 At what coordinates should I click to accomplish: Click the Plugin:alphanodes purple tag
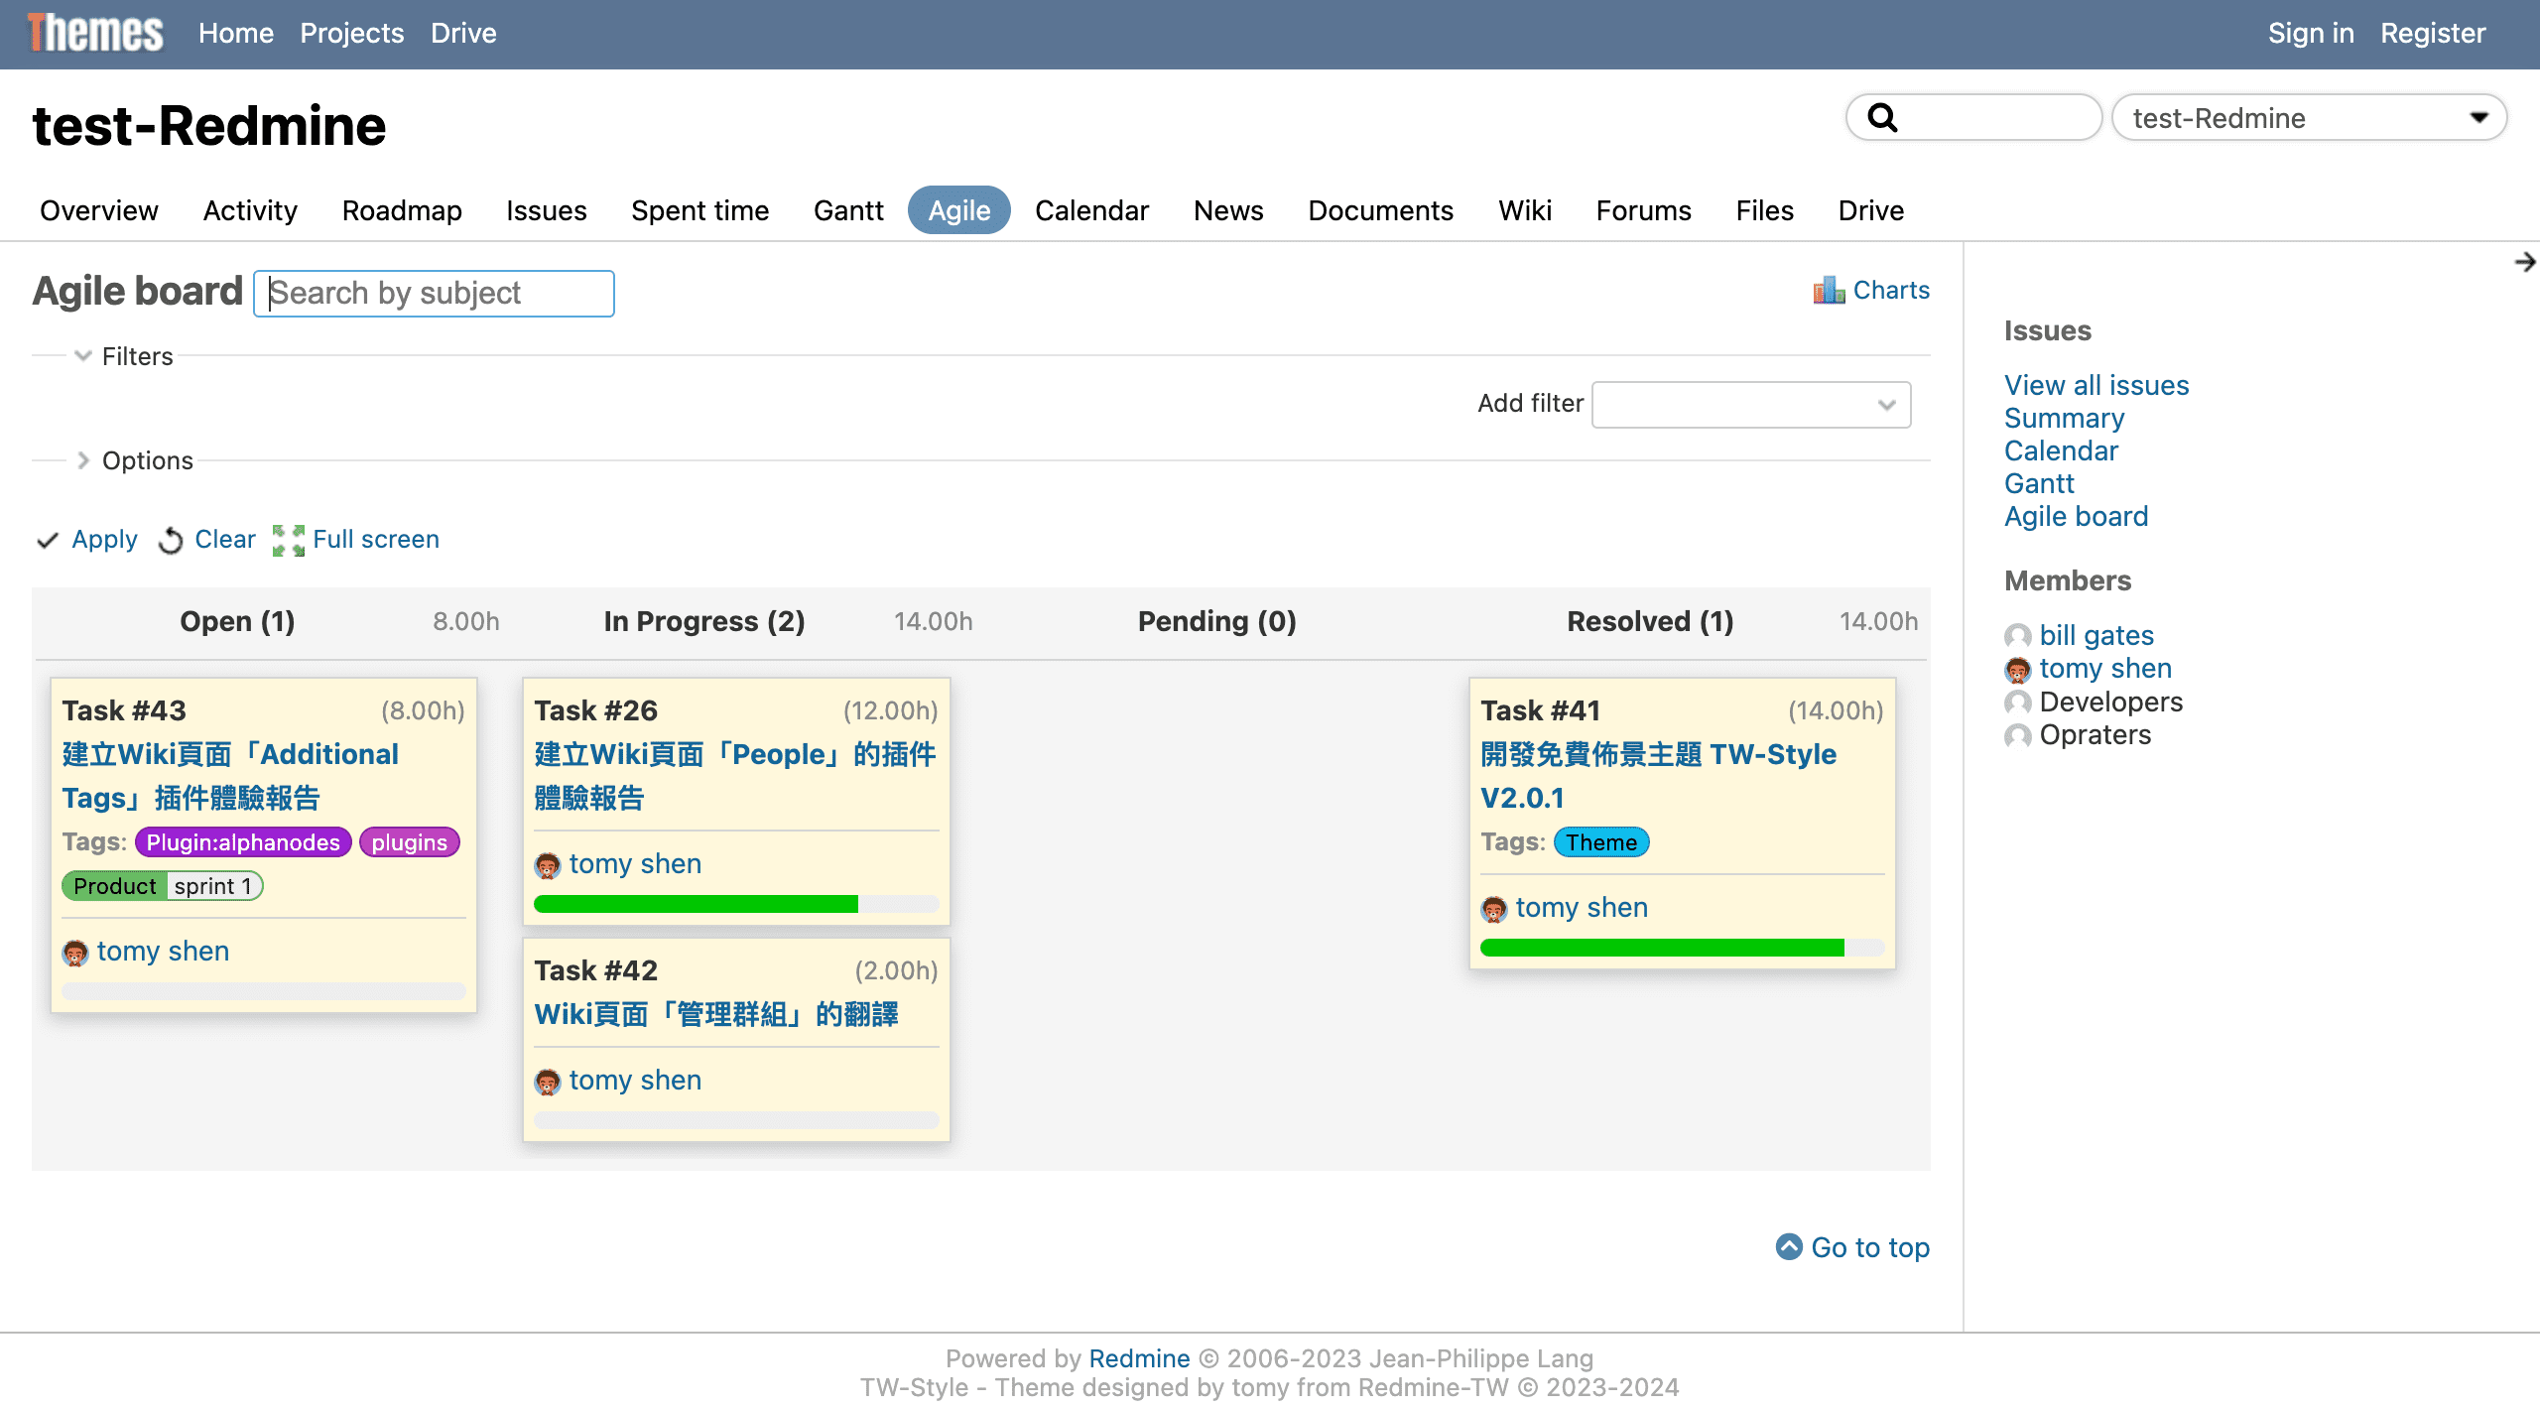[242, 842]
